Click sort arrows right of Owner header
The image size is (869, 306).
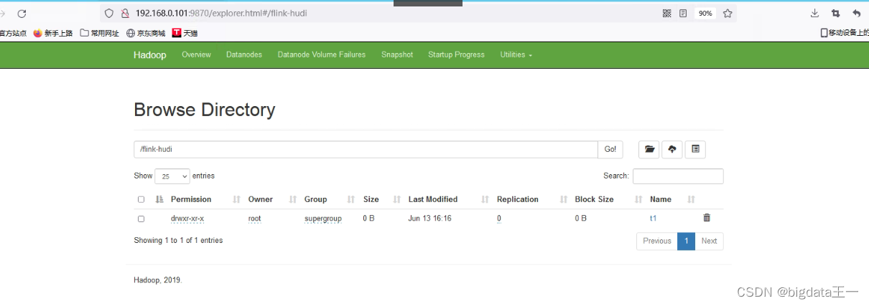(x=292, y=199)
